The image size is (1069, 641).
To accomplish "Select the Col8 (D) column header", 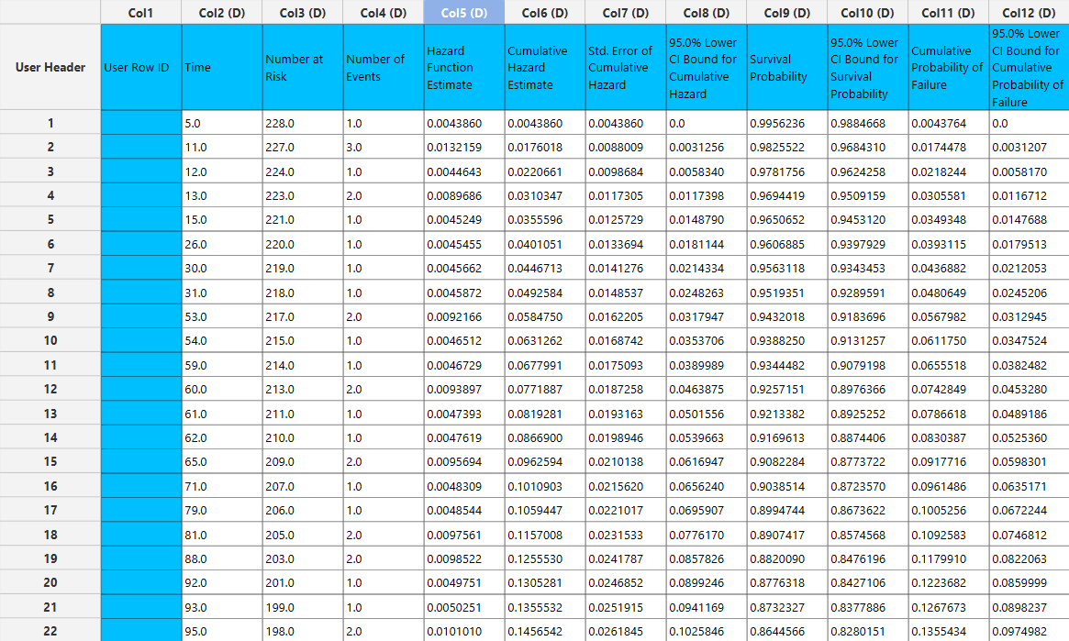I will tap(707, 12).
